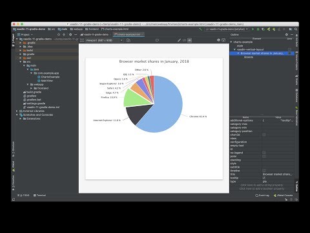Click the tool window toggle icon at bottom-left corner
The height and width of the screenshot is (233, 310).
[14, 199]
